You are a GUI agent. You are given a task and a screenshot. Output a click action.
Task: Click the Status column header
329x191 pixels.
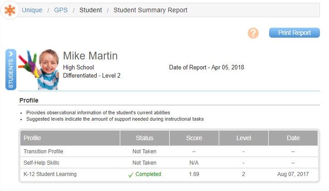point(145,138)
